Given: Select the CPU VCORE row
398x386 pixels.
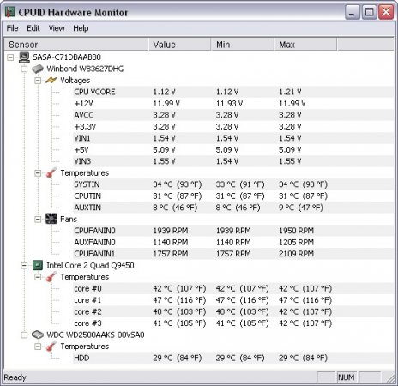Looking at the screenshot, I should click(x=233, y=92).
